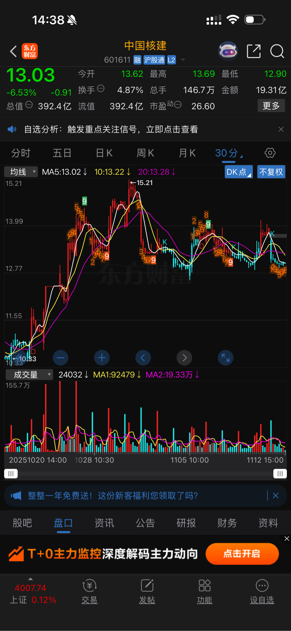Tap the current price 13.03
291x631 pixels.
pos(30,75)
